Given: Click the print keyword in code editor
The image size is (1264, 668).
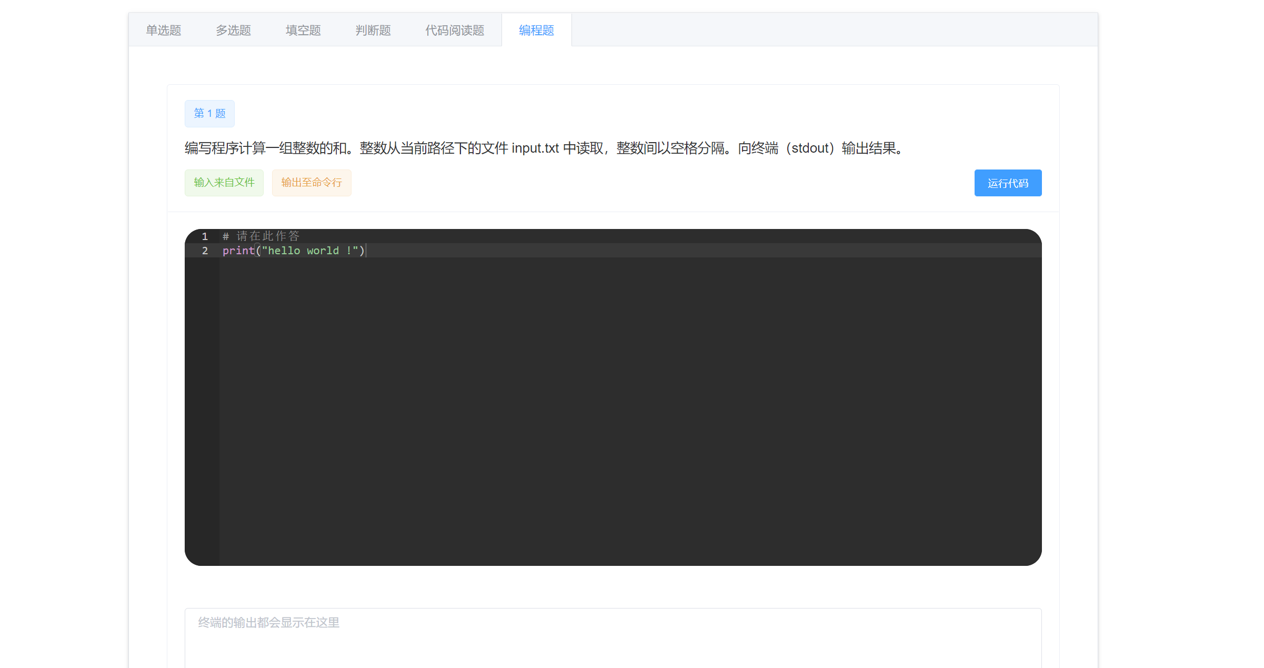Looking at the screenshot, I should tap(238, 251).
